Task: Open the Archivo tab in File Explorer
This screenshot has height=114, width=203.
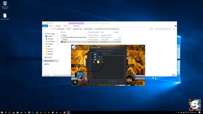Action: (45, 26)
